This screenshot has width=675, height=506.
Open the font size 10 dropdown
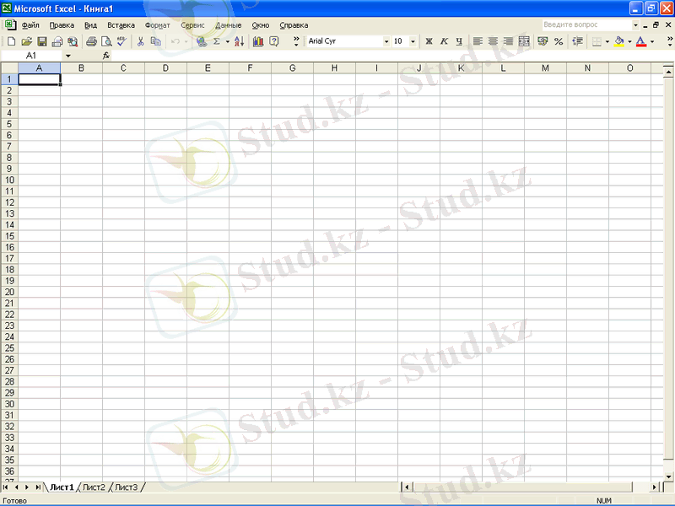pyautogui.click(x=413, y=41)
